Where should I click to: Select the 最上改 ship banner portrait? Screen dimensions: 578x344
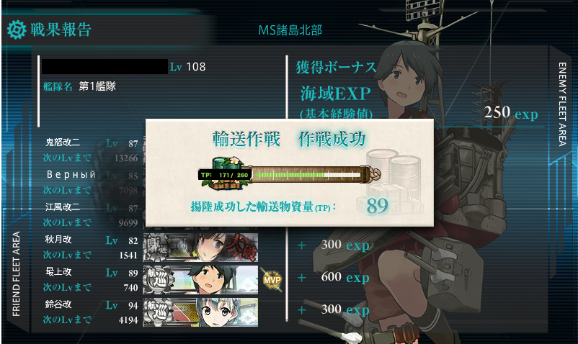[x=200, y=281]
